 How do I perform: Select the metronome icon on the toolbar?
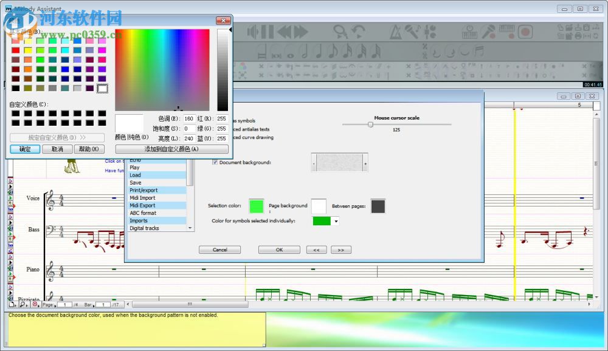(395, 31)
